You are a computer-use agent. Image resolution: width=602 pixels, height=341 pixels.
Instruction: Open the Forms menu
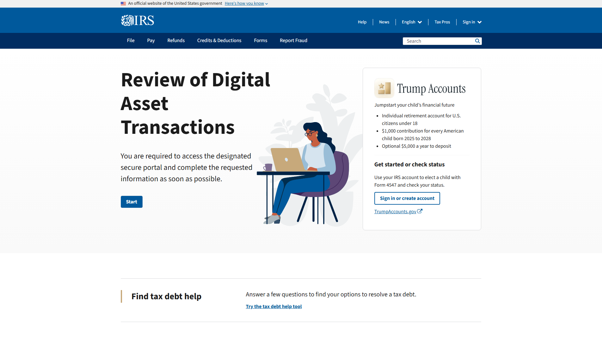click(x=261, y=40)
